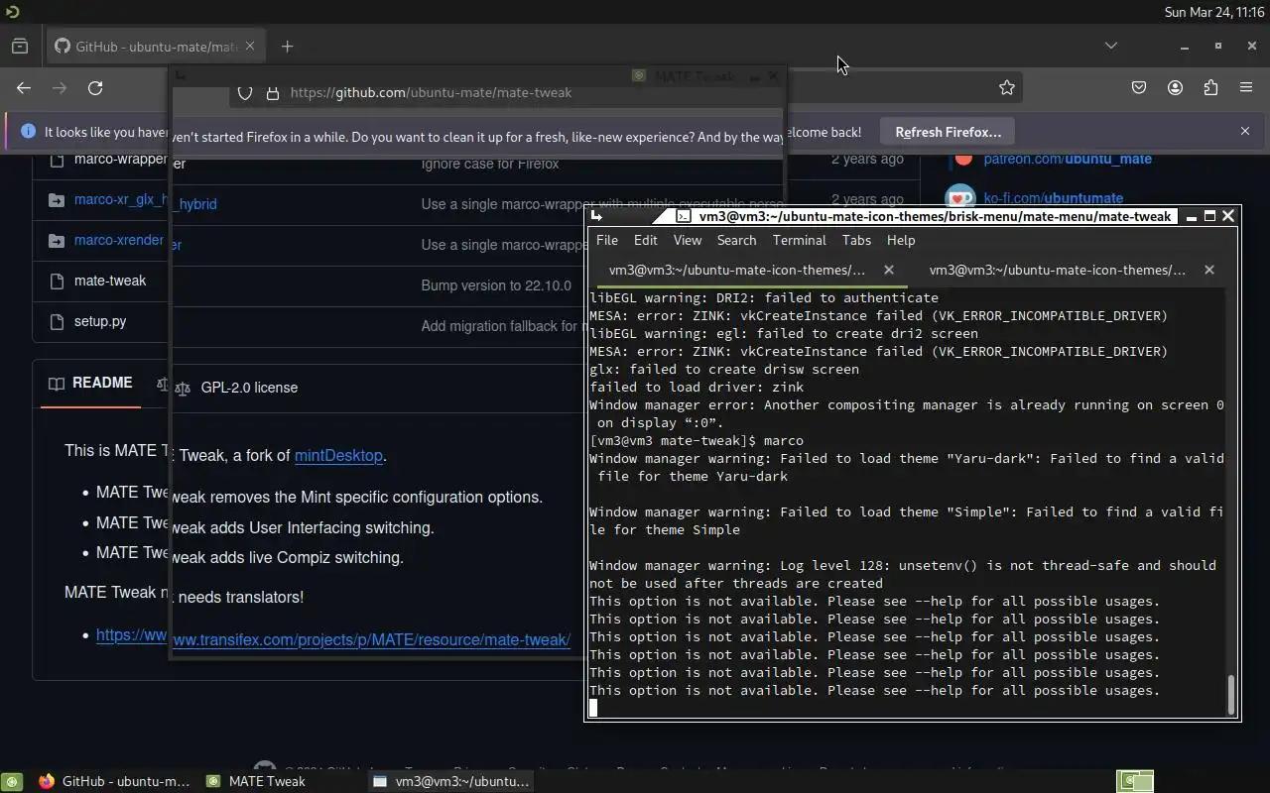This screenshot has height=793, width=1270.
Task: Open setup.py file
Action: [100, 321]
